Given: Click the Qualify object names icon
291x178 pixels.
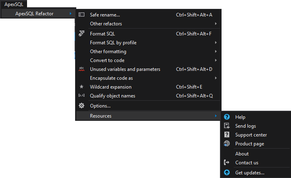Looking at the screenshot, I should pyautogui.click(x=82, y=95).
